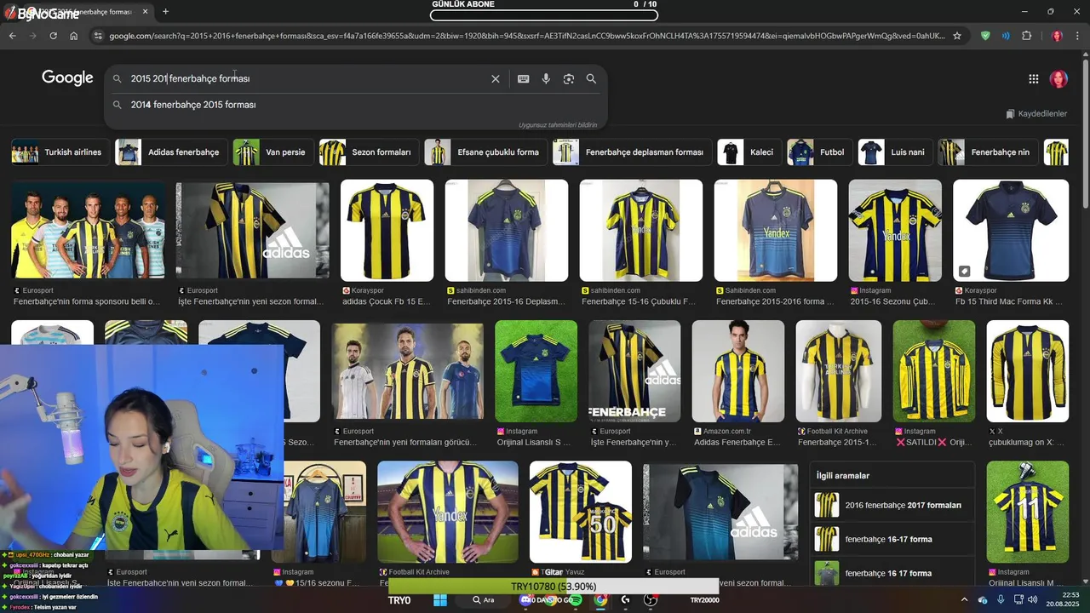Open Football Kit Archive Fenerbahçe 2015-1 image
This screenshot has width=1090, height=613.
pyautogui.click(x=839, y=371)
